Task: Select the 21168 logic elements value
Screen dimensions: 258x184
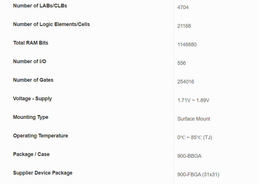Action: [x=184, y=26]
